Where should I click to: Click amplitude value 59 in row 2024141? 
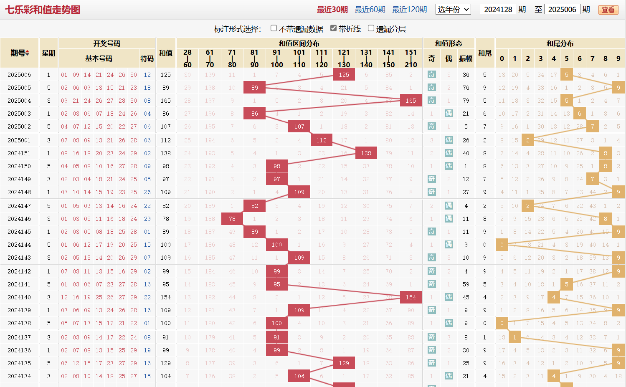point(466,284)
